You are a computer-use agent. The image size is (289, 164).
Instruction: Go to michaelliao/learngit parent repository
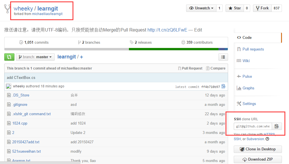pos(47,14)
